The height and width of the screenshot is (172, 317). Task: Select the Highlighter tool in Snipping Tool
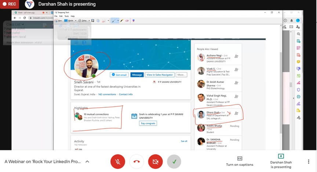pos(121,20)
